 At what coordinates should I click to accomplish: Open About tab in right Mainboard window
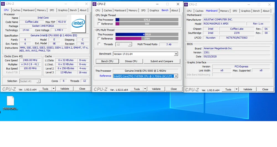point(266,11)
